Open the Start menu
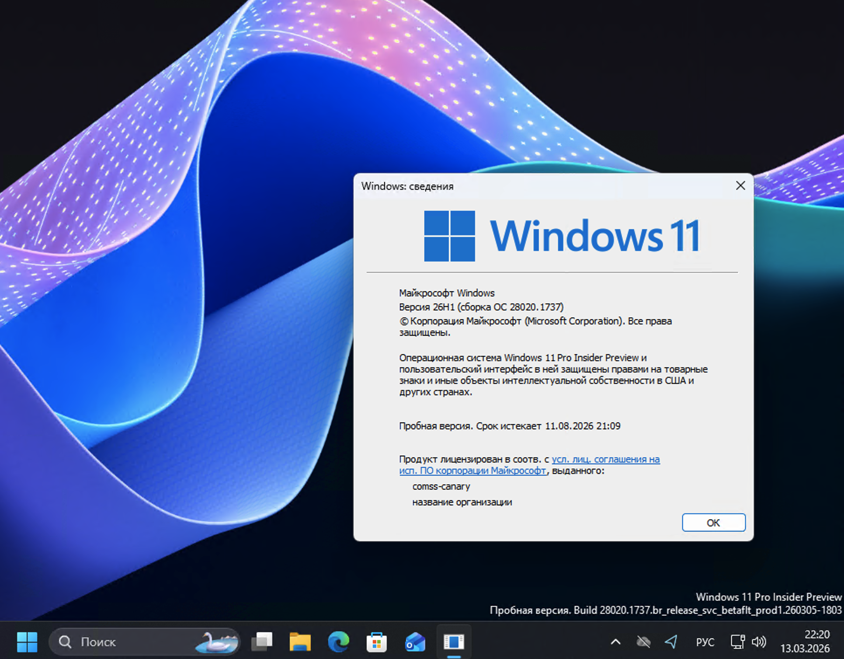 point(28,642)
